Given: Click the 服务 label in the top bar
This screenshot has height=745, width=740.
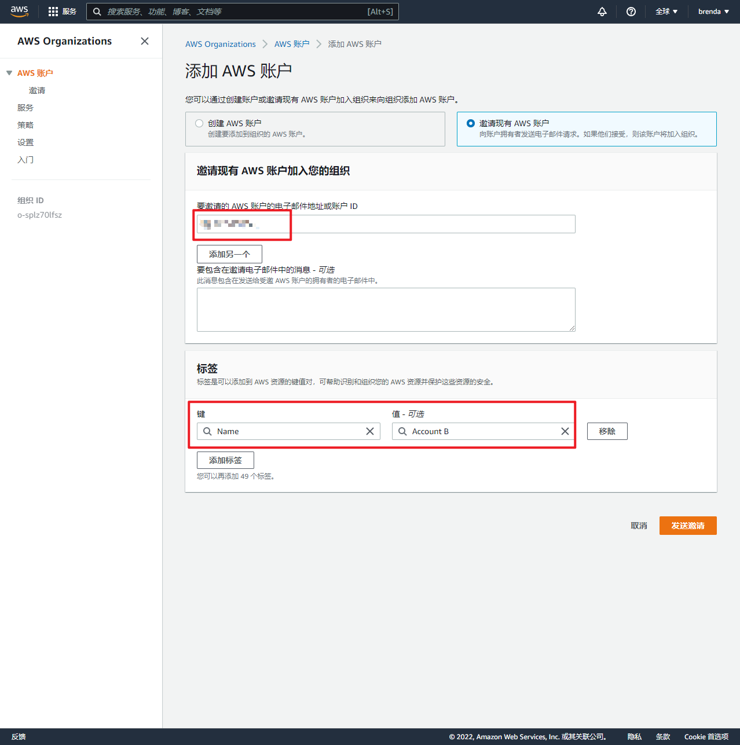Looking at the screenshot, I should click(69, 12).
